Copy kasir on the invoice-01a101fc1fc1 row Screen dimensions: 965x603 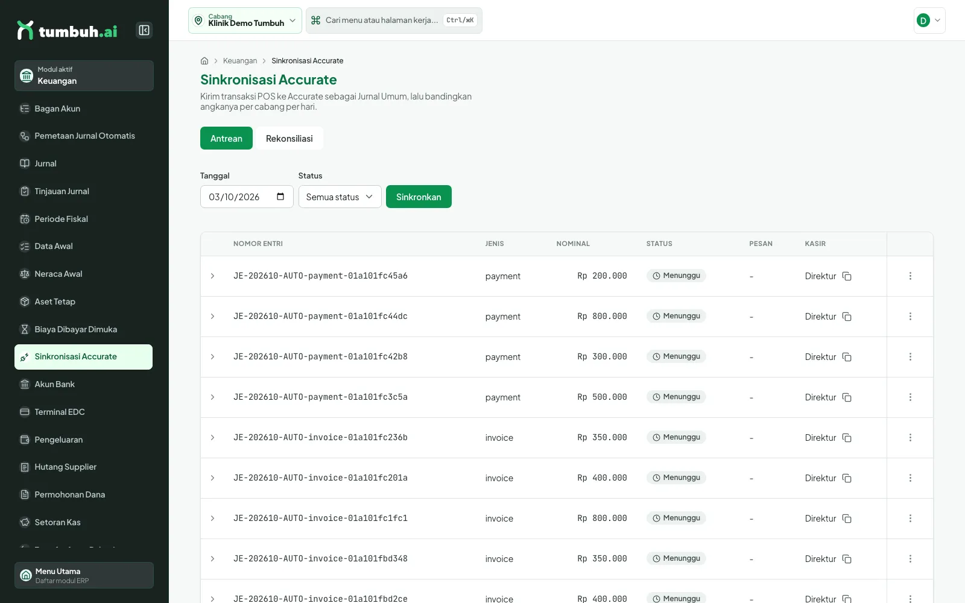pyautogui.click(x=847, y=519)
